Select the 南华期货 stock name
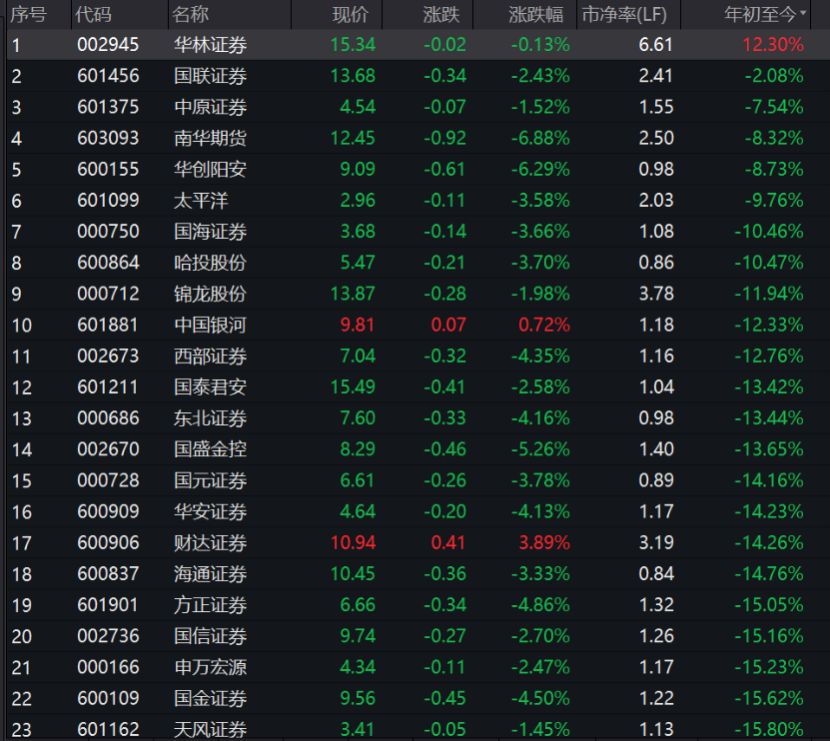Screen dimensions: 830x741 (x=210, y=138)
